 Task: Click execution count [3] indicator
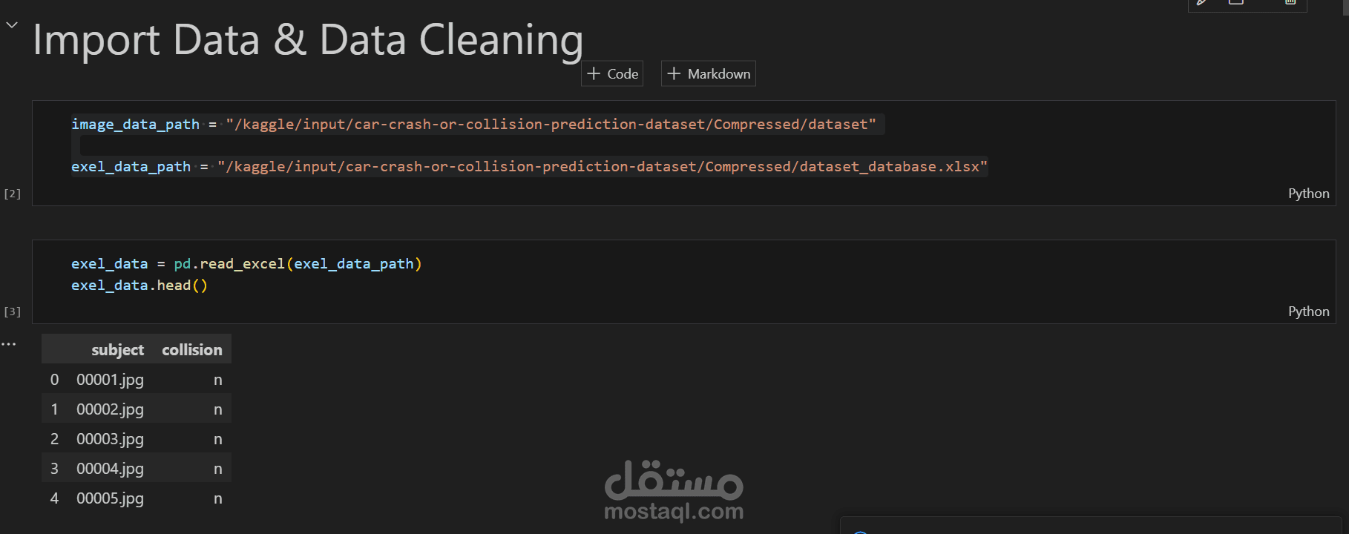click(x=13, y=312)
